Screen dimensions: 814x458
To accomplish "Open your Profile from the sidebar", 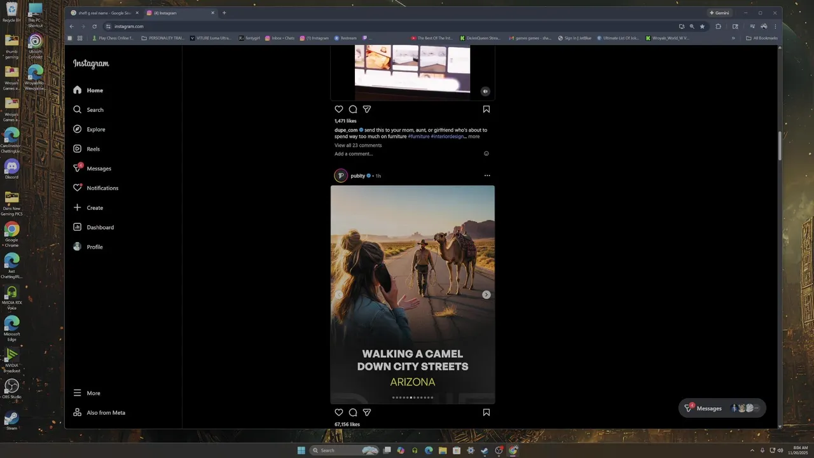I will pos(87,247).
